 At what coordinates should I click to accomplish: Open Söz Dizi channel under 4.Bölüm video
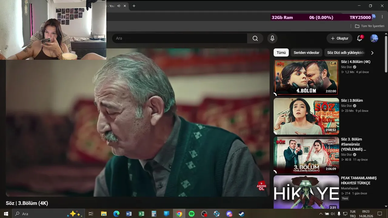tap(346, 67)
